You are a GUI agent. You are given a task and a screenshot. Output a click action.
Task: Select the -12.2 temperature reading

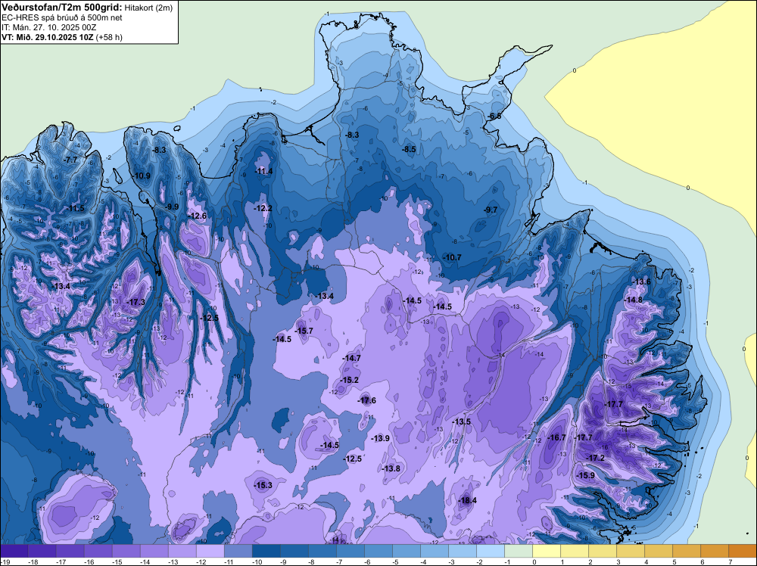pyautogui.click(x=263, y=208)
